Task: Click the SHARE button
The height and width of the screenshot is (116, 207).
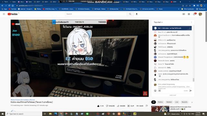Action: tap(121, 106)
